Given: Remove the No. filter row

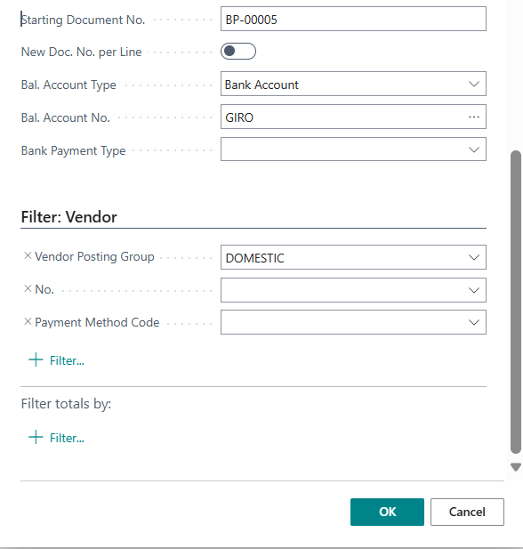Looking at the screenshot, I should [x=28, y=288].
